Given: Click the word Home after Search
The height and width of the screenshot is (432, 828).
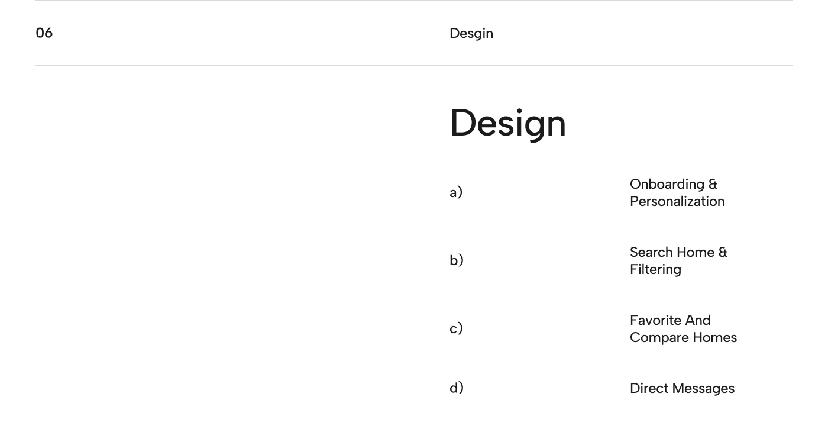Looking at the screenshot, I should (695, 252).
